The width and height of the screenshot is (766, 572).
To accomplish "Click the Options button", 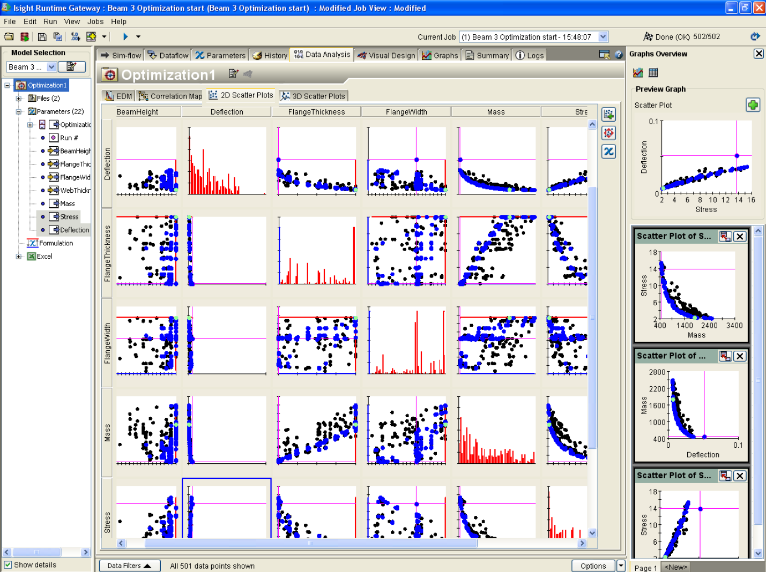I will coord(593,566).
